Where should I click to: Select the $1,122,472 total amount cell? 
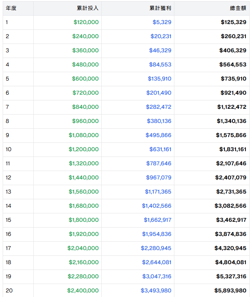232,107
